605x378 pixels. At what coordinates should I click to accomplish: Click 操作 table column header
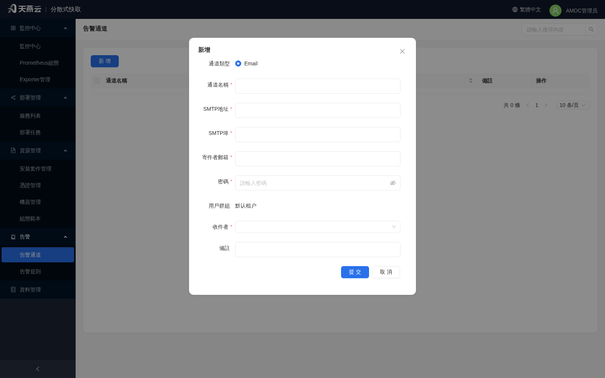(x=541, y=81)
